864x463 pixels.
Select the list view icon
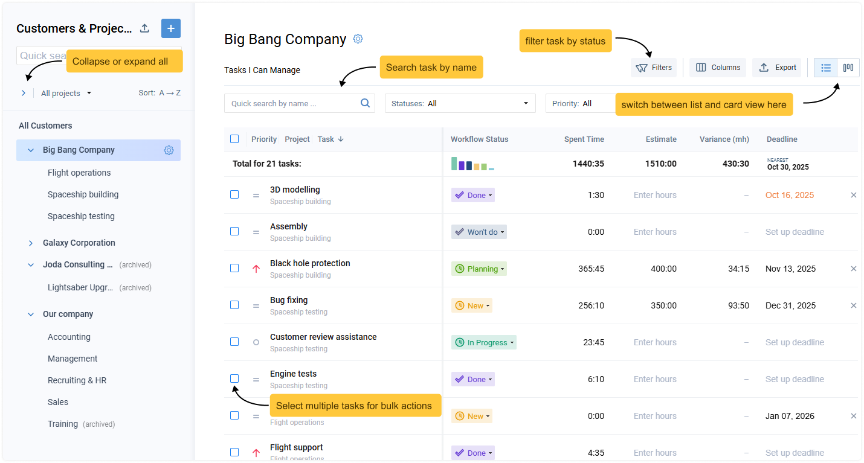coord(825,68)
